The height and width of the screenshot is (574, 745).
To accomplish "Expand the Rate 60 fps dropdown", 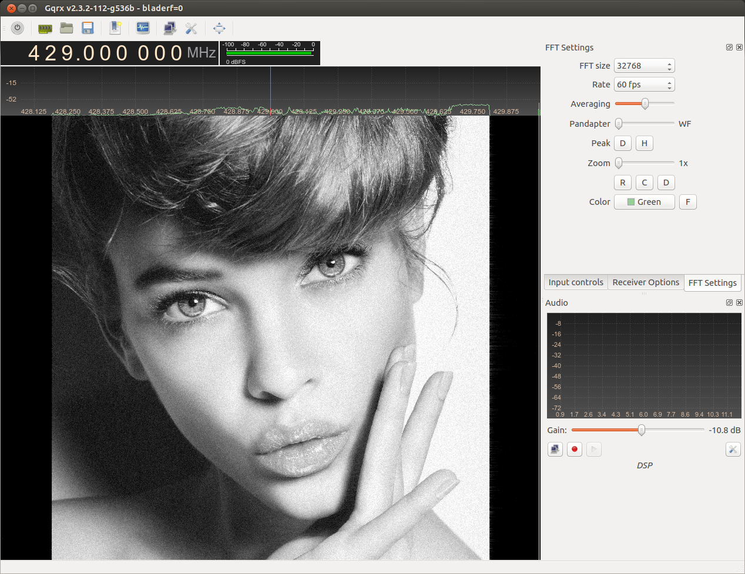I will (x=644, y=85).
